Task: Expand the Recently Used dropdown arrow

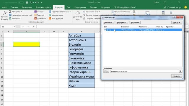Action: (x=32, y=15)
